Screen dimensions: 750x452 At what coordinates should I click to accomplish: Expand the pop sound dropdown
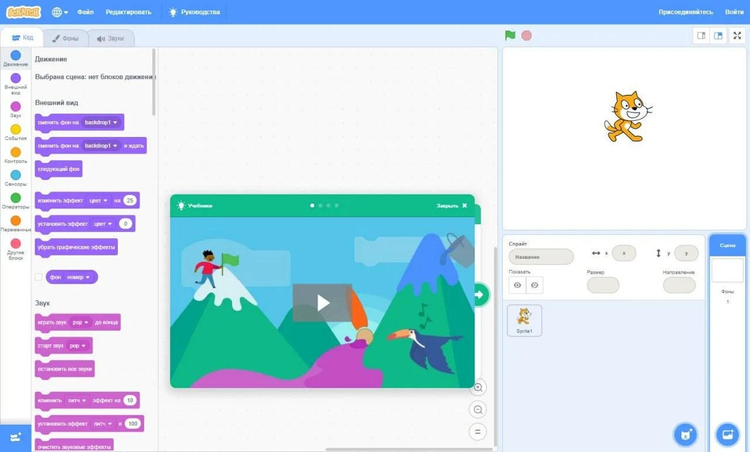click(81, 322)
